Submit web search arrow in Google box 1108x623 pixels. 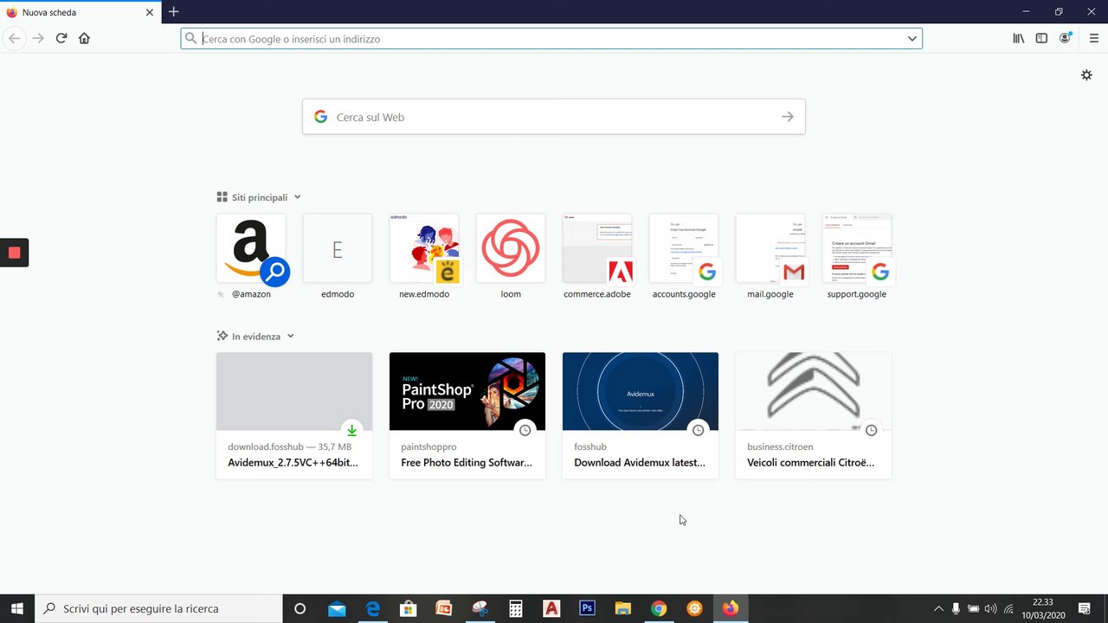pyautogui.click(x=787, y=117)
